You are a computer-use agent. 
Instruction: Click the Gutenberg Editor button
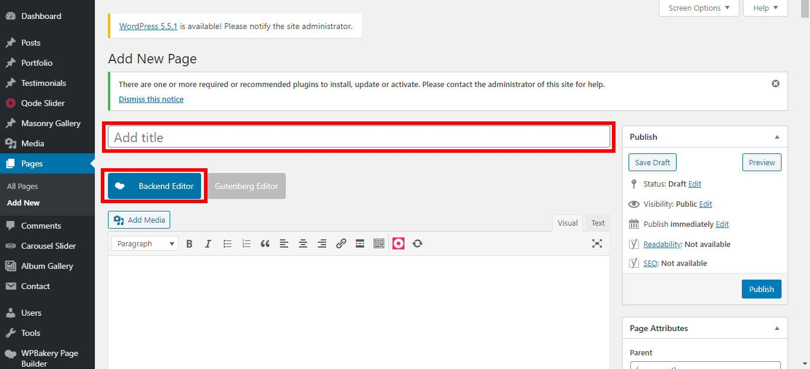coord(246,186)
